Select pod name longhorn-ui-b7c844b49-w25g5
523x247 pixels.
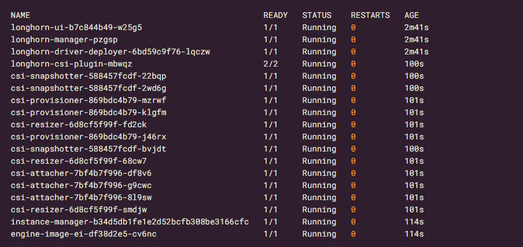pyautogui.click(x=76, y=27)
